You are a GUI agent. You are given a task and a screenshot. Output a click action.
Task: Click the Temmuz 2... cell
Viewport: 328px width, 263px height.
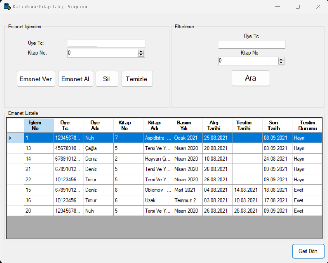(x=188, y=200)
